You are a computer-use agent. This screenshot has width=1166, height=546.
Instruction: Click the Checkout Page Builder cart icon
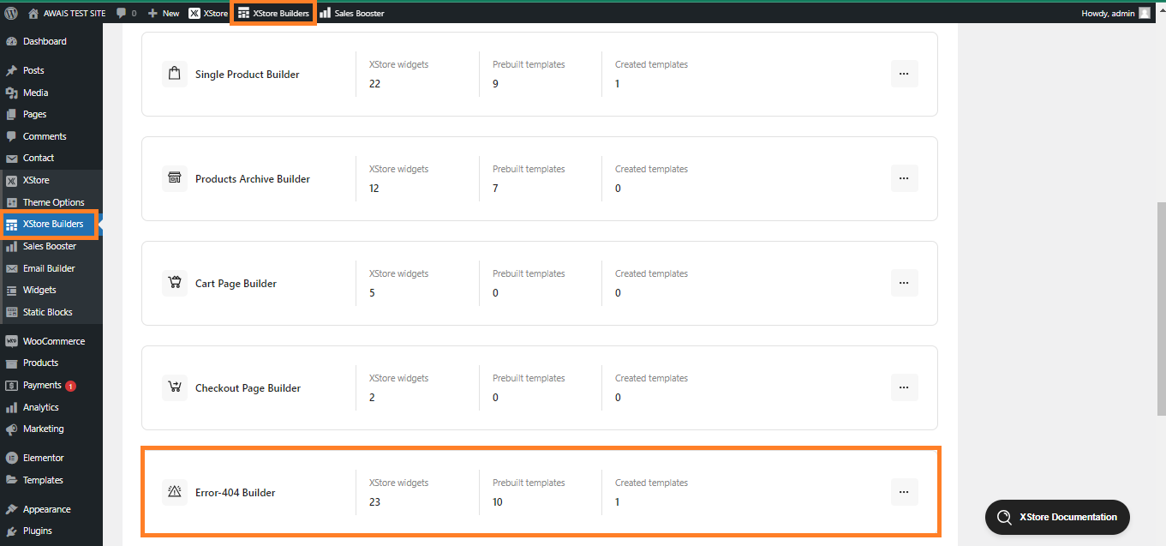point(175,387)
